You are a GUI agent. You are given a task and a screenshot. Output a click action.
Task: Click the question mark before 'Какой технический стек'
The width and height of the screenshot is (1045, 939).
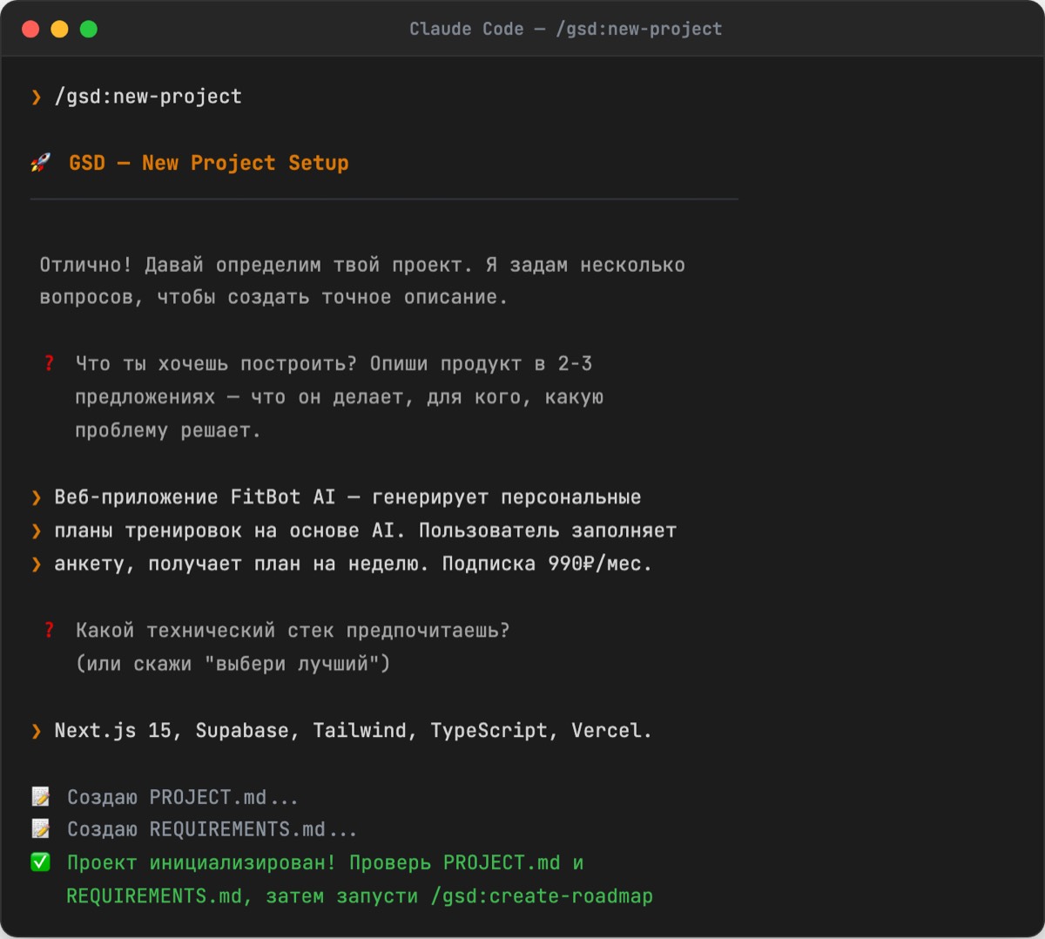pyautogui.click(x=50, y=630)
